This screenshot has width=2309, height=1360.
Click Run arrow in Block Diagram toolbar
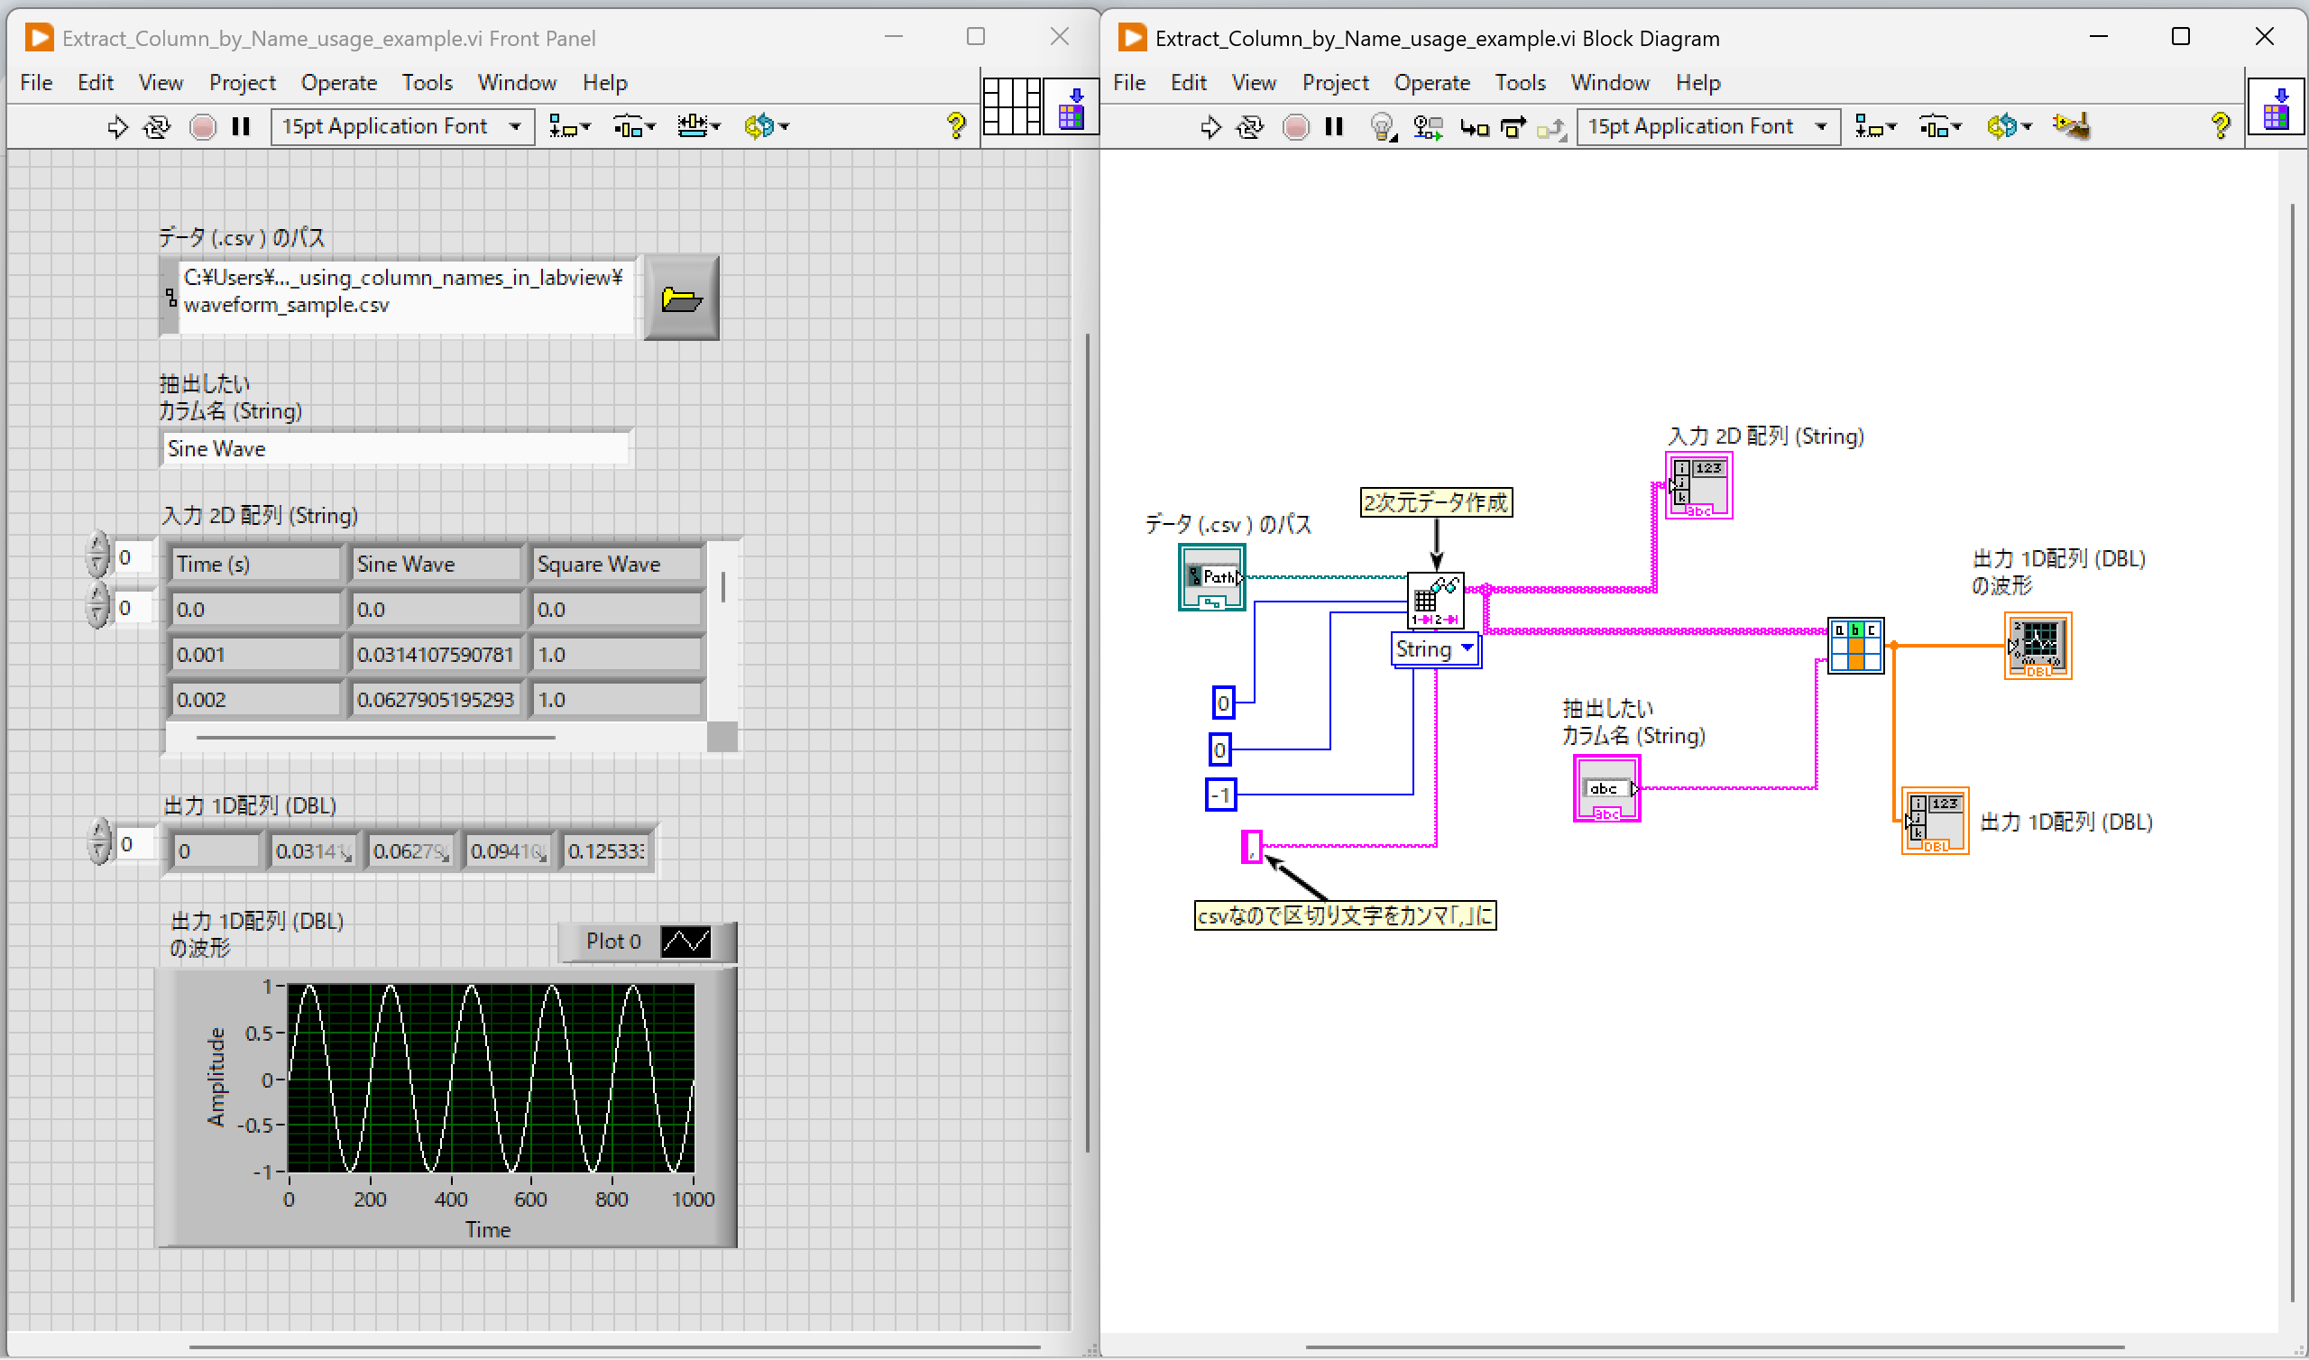pos(1210,126)
